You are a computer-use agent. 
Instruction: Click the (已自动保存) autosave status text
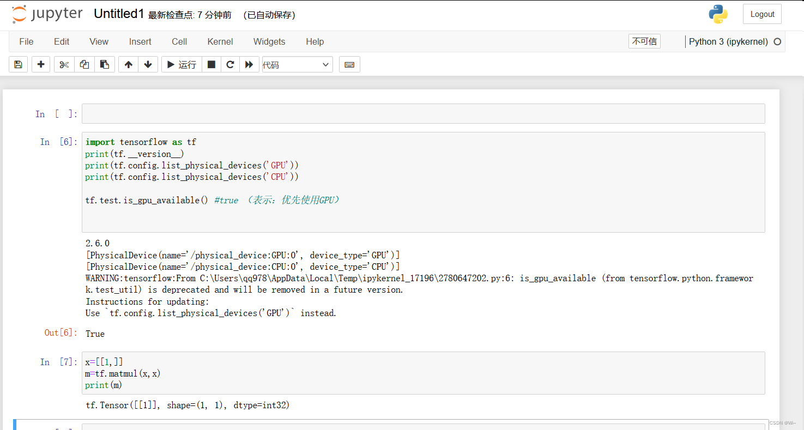pyautogui.click(x=270, y=15)
